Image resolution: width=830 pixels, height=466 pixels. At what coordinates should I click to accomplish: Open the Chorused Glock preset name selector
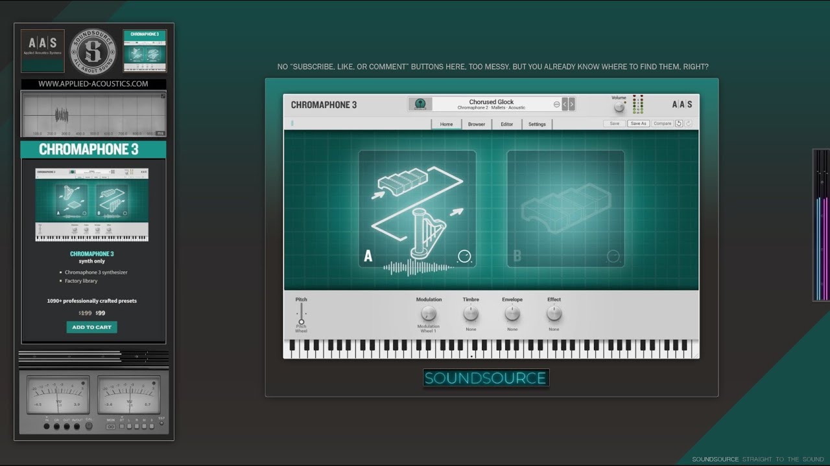tap(492, 102)
